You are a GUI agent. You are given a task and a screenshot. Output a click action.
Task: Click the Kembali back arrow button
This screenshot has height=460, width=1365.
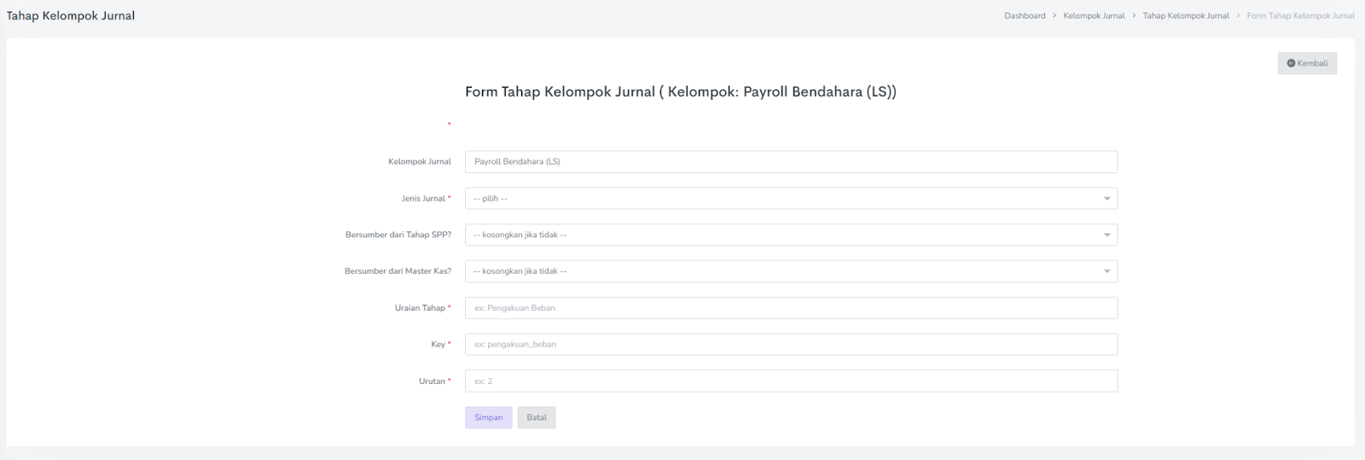(1306, 63)
